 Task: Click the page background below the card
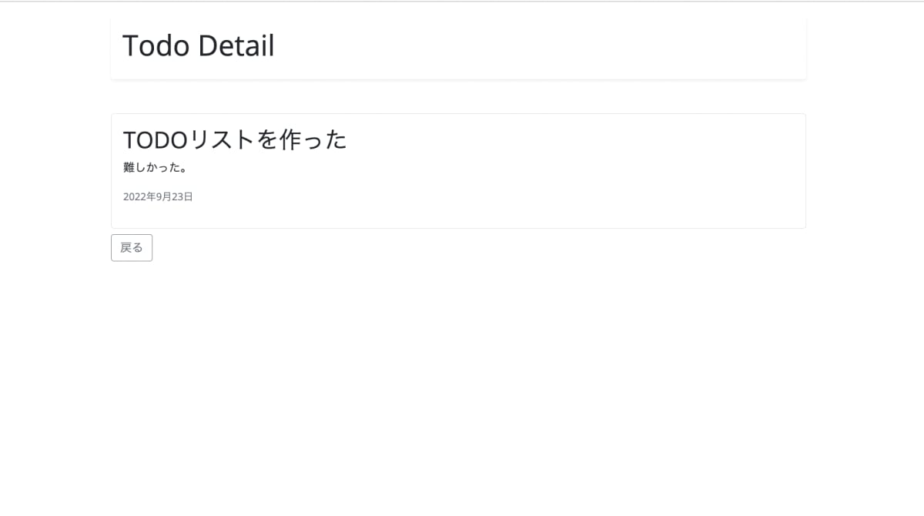[x=458, y=347]
